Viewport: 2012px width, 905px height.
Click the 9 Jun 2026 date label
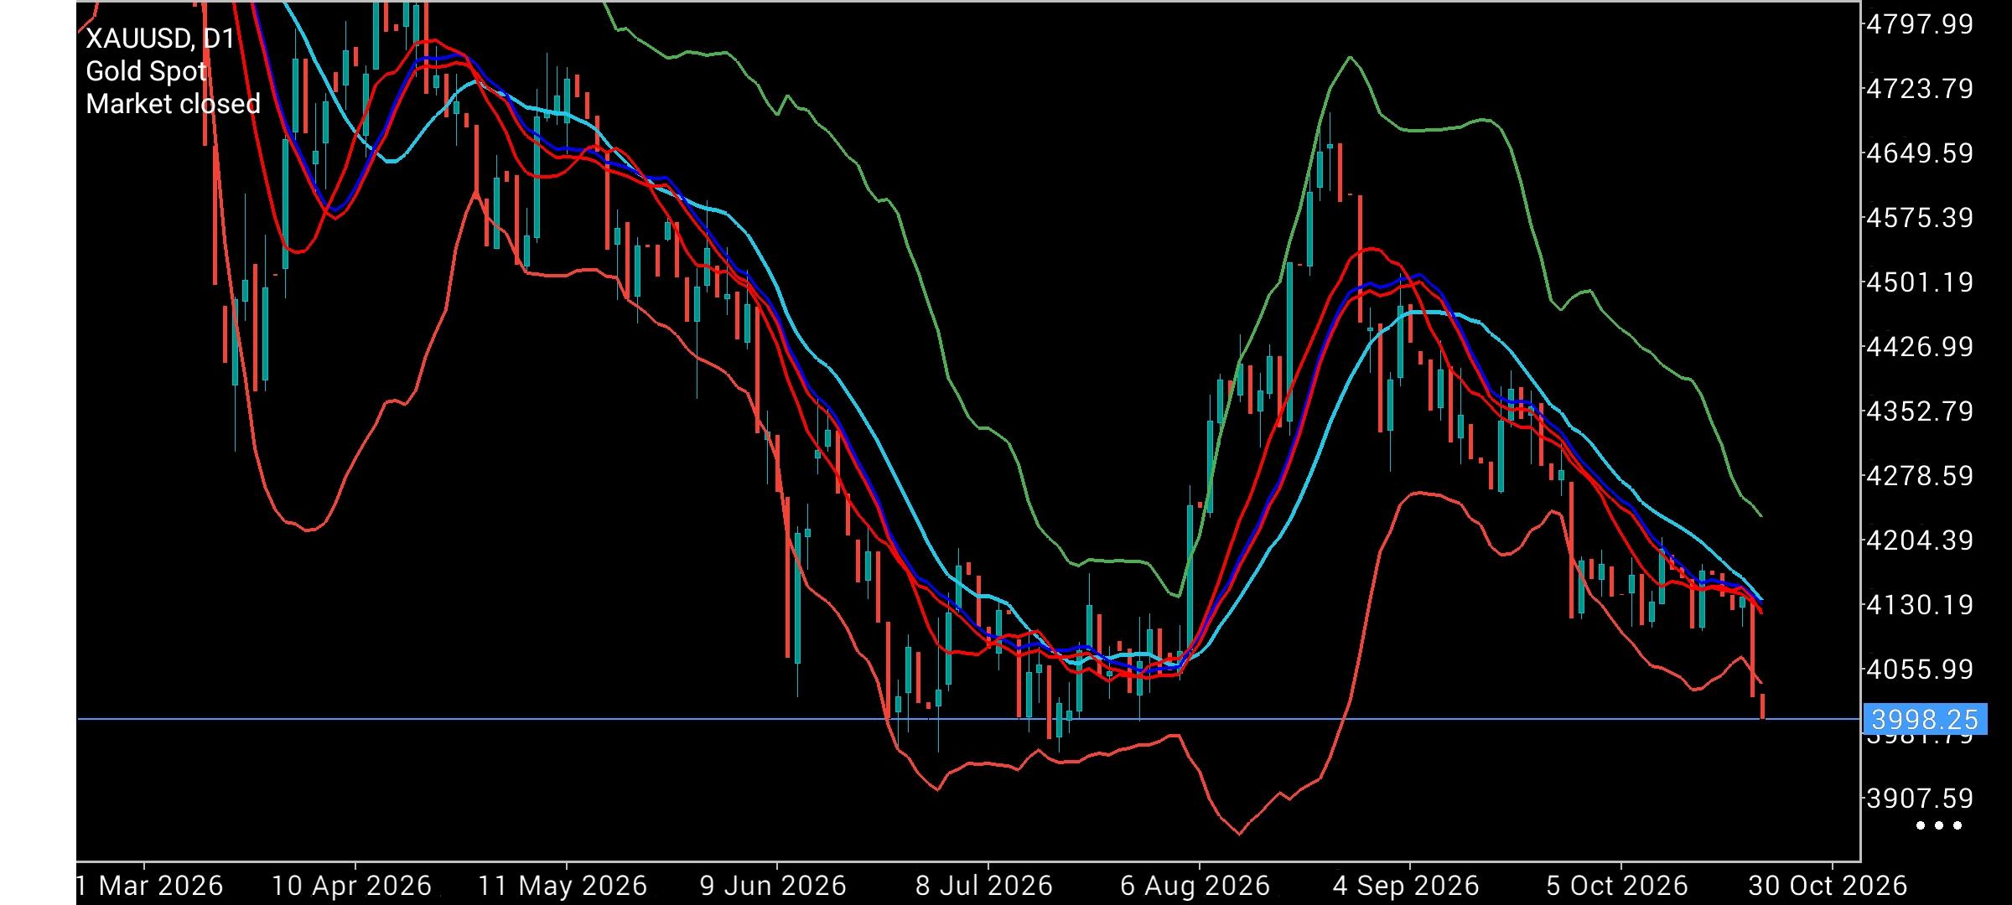pos(774,886)
